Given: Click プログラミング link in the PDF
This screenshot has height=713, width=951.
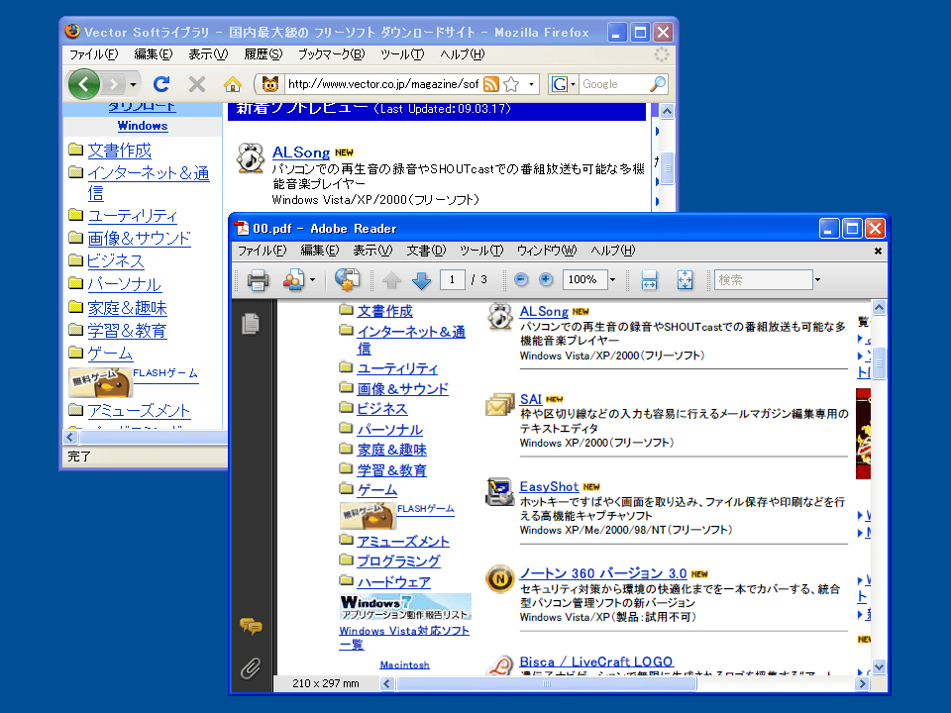Looking at the screenshot, I should (398, 561).
